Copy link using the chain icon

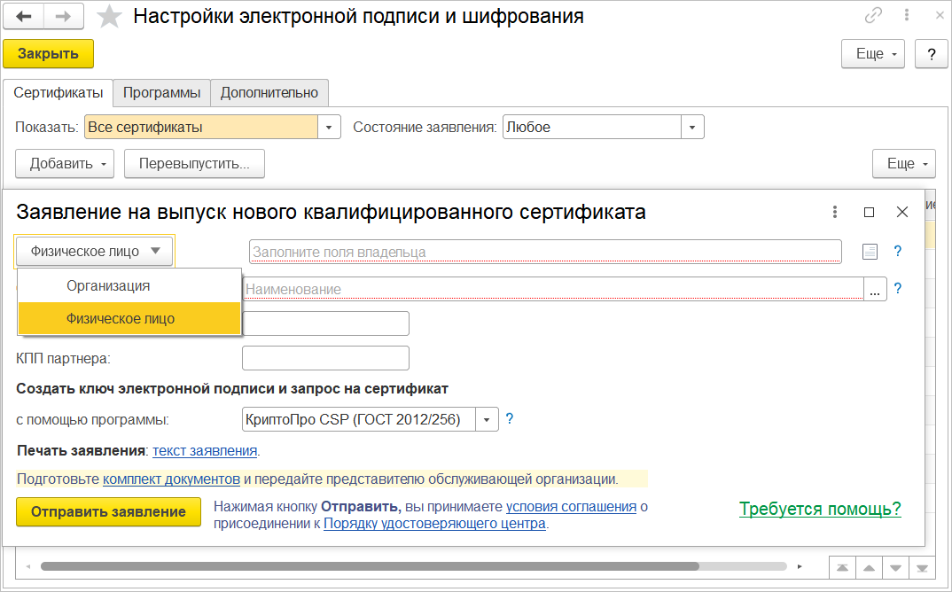tap(873, 16)
